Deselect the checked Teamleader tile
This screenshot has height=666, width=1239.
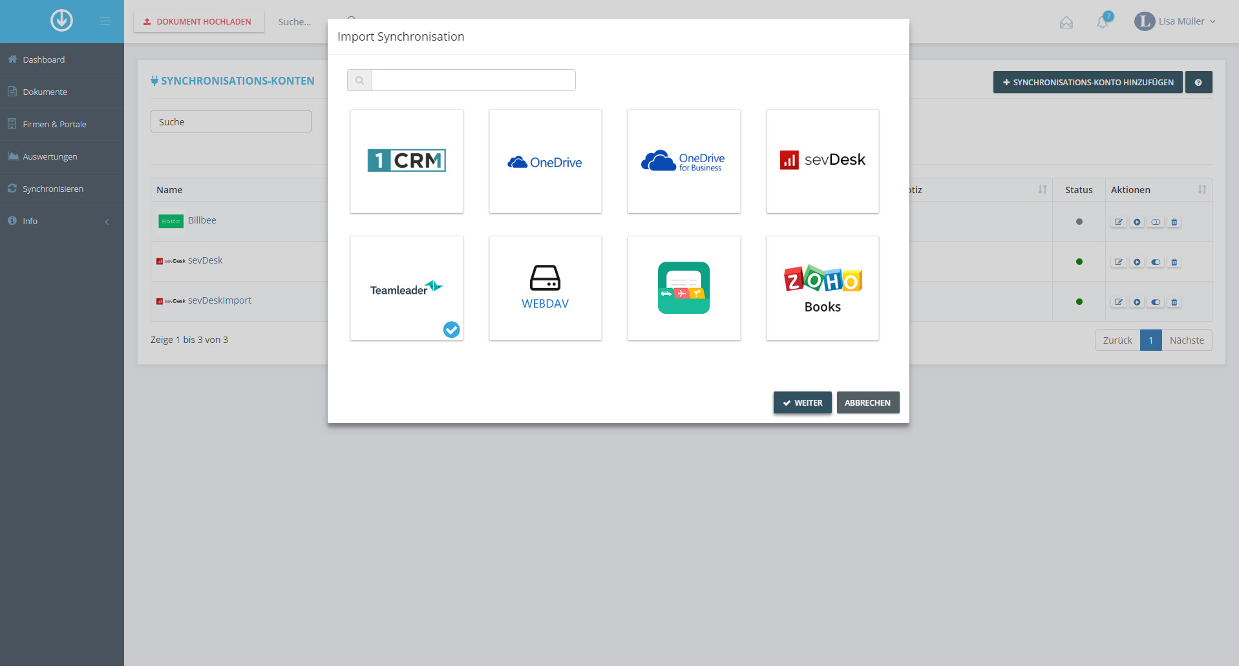point(407,288)
